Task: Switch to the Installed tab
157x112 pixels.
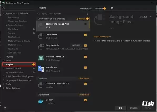Action: [x=100, y=9]
